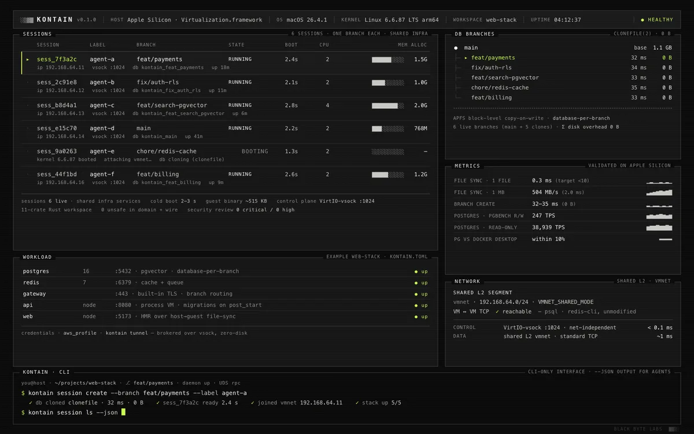The width and height of the screenshot is (694, 434).
Task: Click VMNET_SHARED_MODE in the Network panel
Action: click(x=566, y=302)
